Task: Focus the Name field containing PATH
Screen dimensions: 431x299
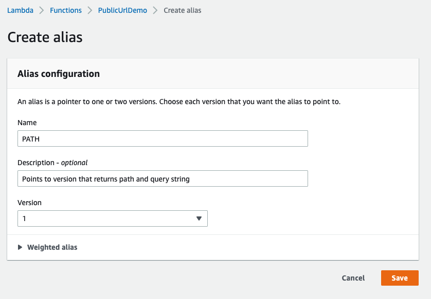Action: 163,138
